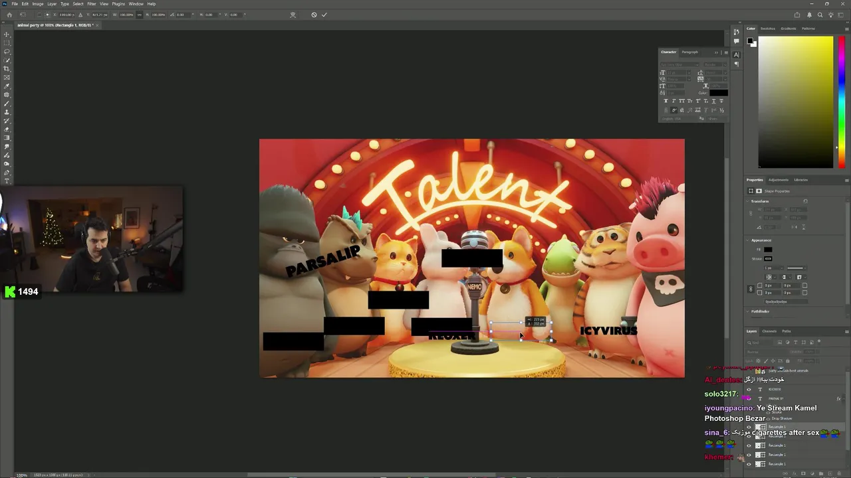This screenshot has height=478, width=851.
Task: Switch to the Swatches tab
Action: [768, 29]
